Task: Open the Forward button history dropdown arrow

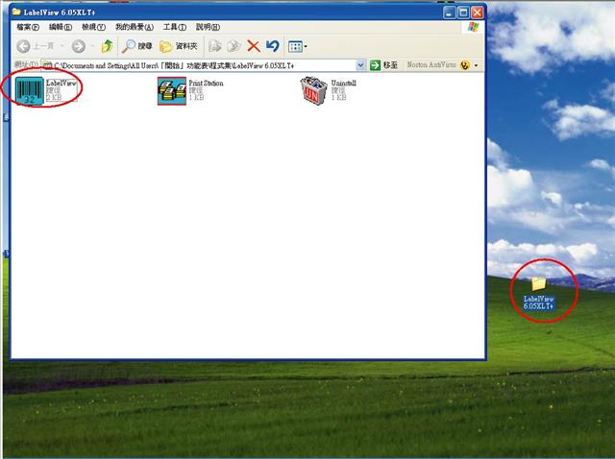Action: (92, 46)
